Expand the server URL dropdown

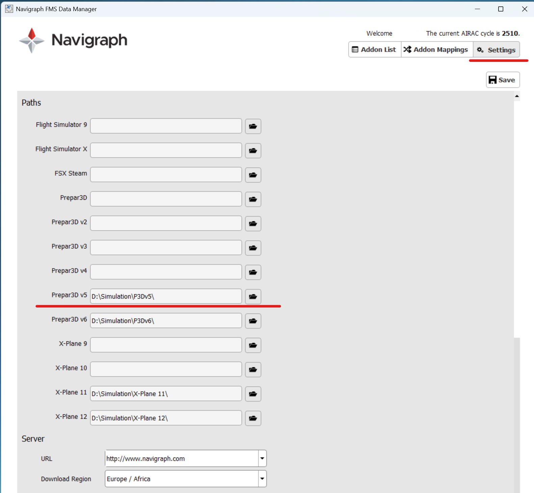click(262, 459)
